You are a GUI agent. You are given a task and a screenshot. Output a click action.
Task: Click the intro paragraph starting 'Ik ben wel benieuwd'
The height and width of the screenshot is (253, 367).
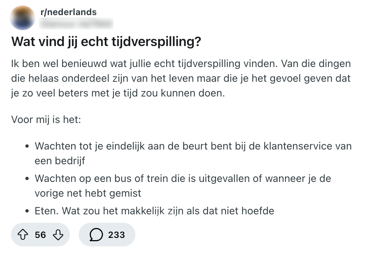[x=181, y=78]
